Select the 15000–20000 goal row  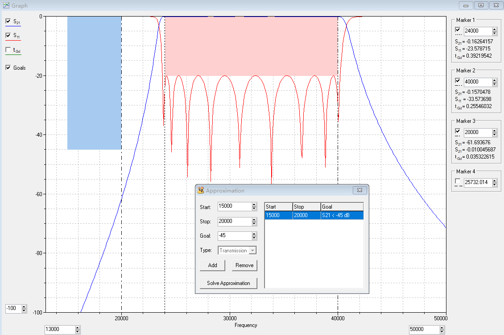[x=314, y=215]
